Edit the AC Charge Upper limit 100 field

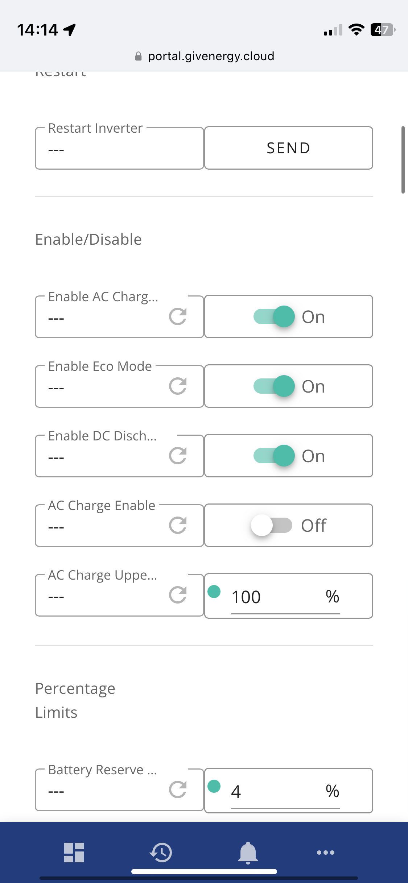point(285,597)
